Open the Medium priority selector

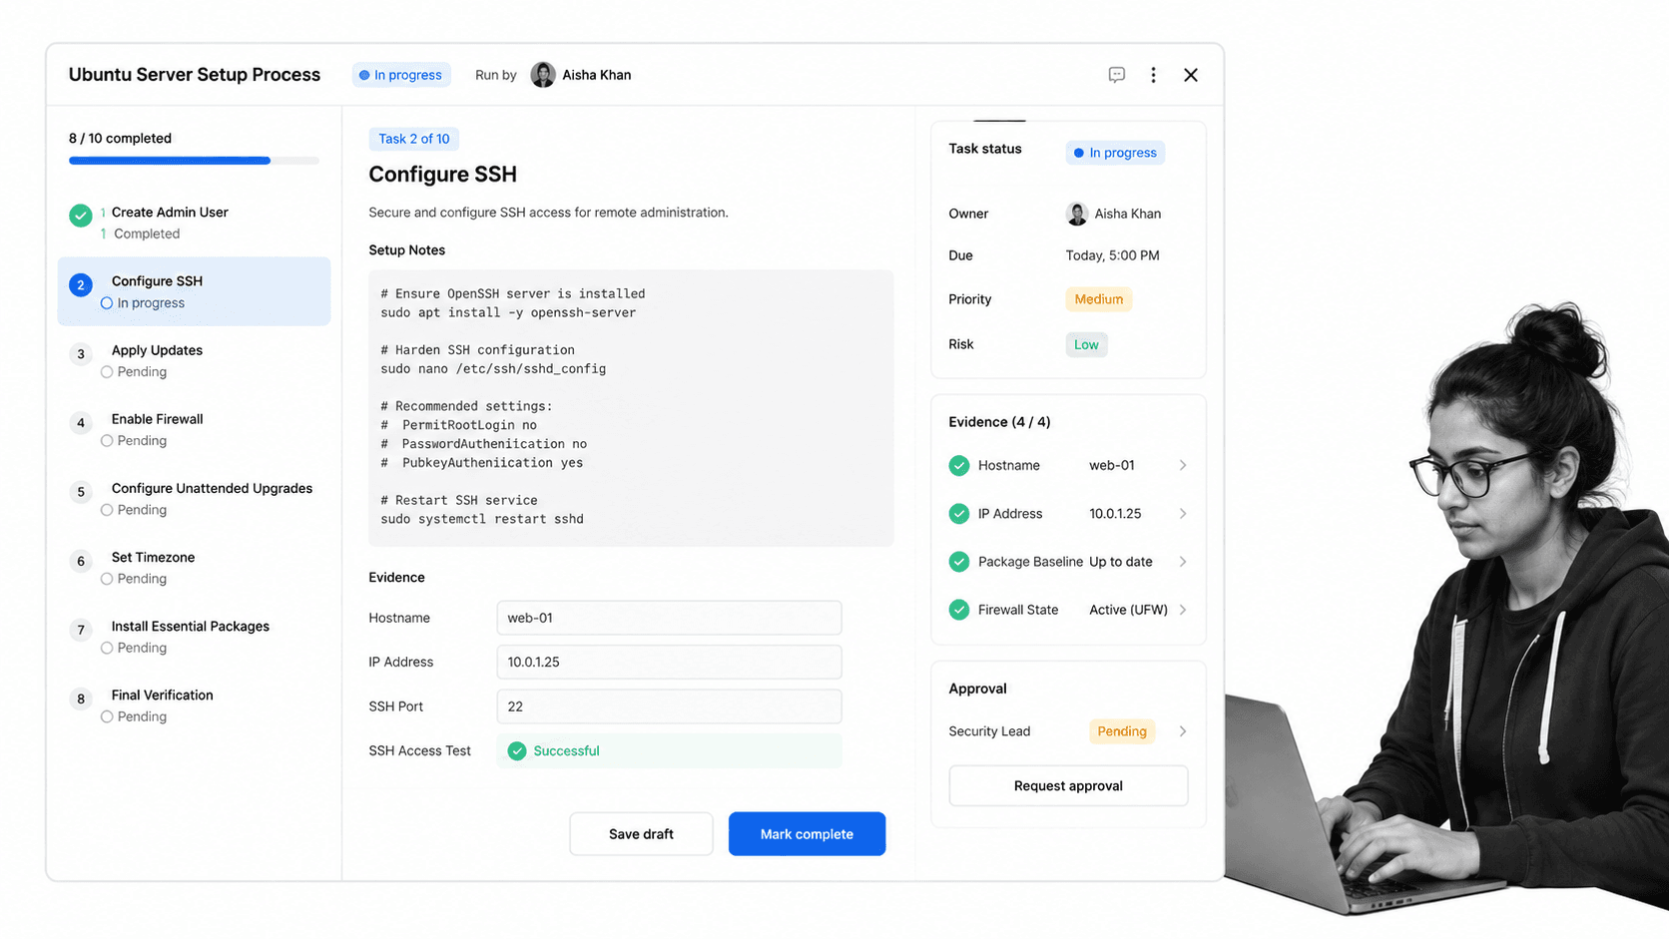point(1099,299)
